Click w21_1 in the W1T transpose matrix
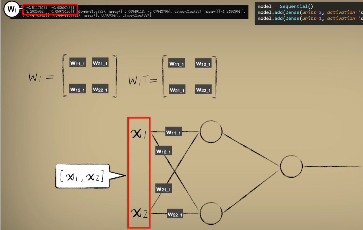The height and width of the screenshot is (230, 363). (x=177, y=90)
